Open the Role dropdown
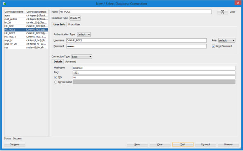This screenshot has height=151, width=243. click(x=227, y=40)
